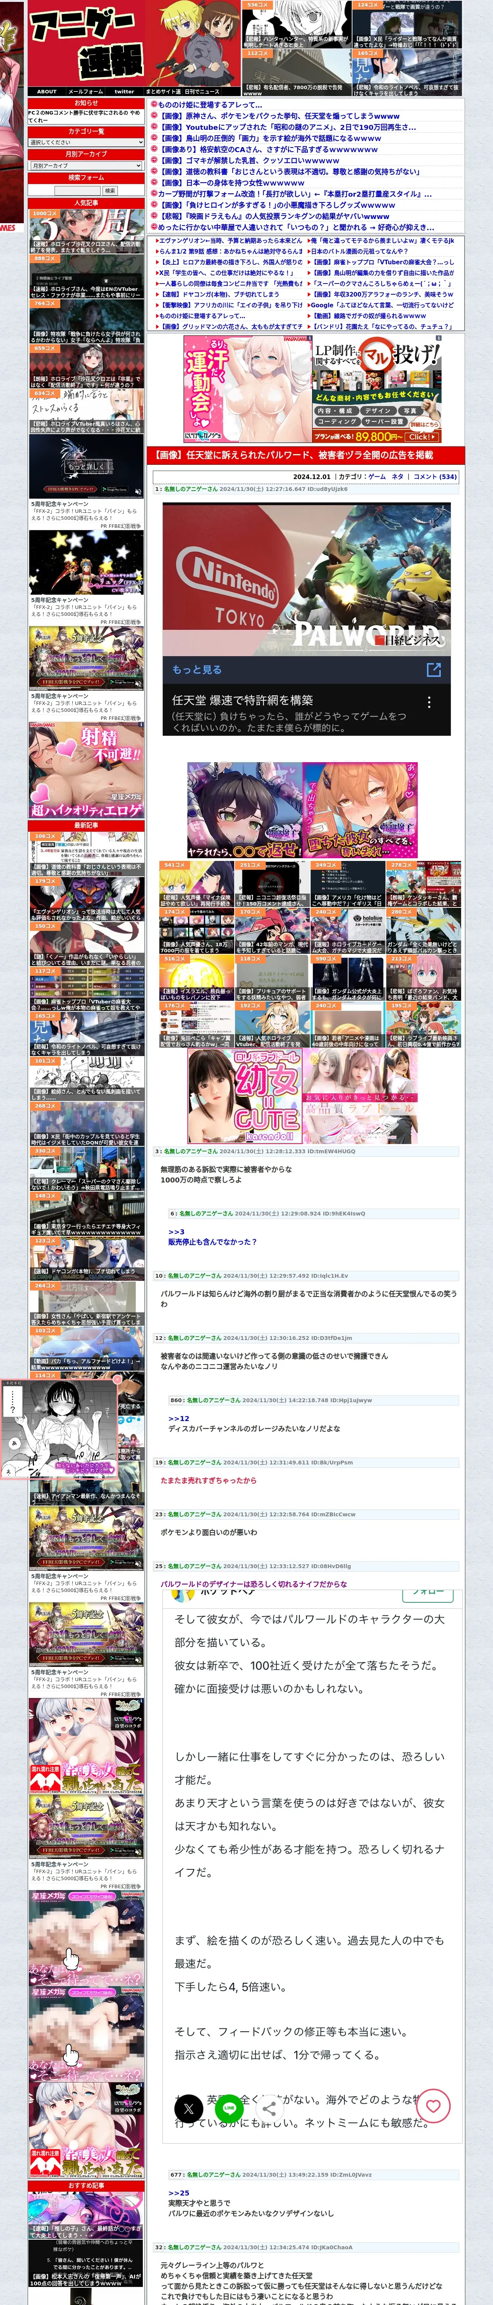Viewport: 493px width, 2305px height.
Task: Click the フォロー follow button
Action: click(428, 1594)
